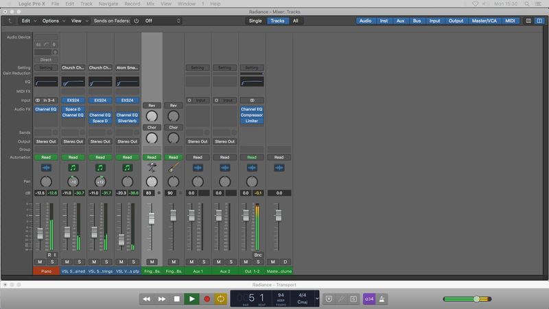Viewport: 549px width, 309px height.
Task: Click the green Play button
Action: tap(192, 299)
